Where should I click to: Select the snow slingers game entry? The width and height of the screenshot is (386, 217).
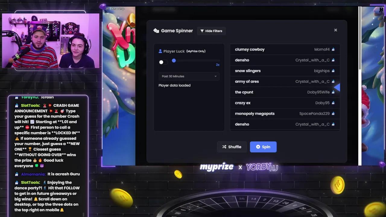(248, 71)
